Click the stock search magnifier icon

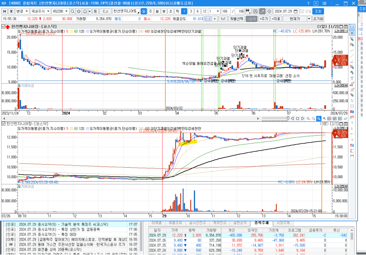tap(73, 11)
